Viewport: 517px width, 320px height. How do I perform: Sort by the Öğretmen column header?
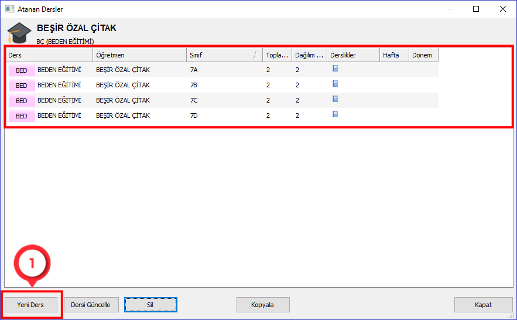pyautogui.click(x=139, y=55)
